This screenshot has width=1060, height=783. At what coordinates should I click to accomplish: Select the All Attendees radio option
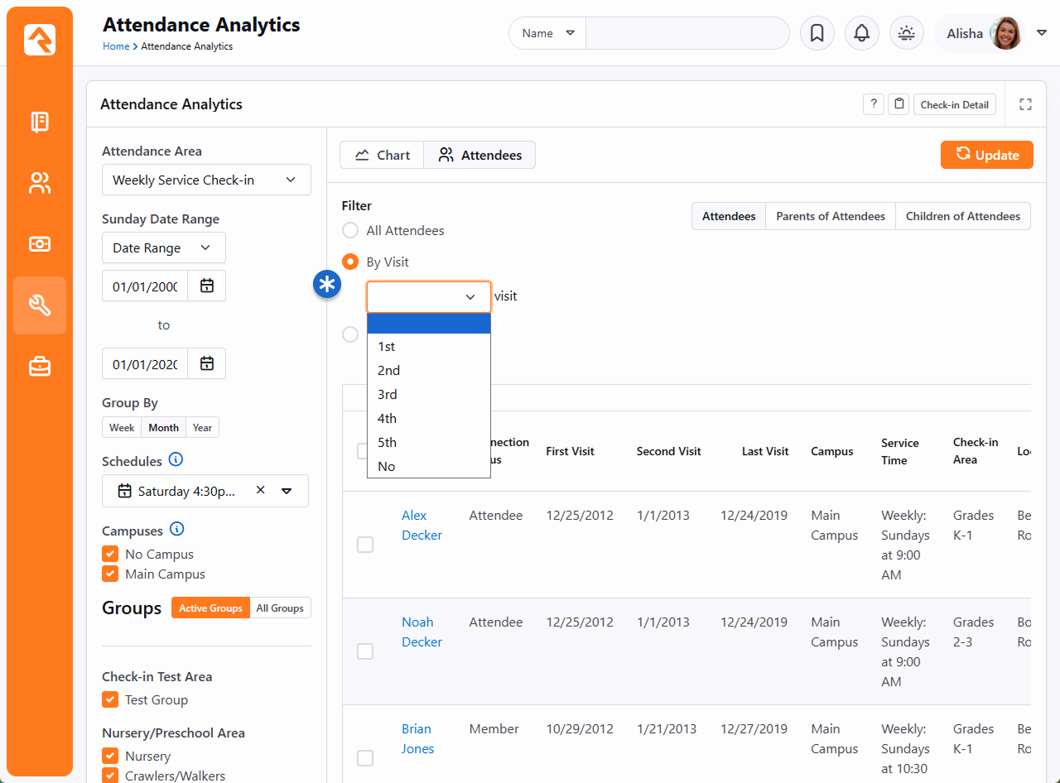point(350,231)
